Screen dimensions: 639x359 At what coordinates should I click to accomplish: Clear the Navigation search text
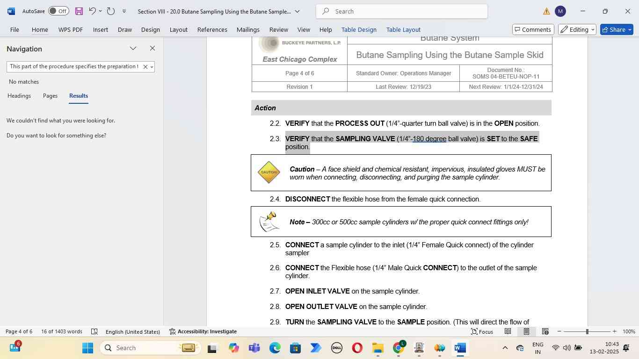[145, 67]
